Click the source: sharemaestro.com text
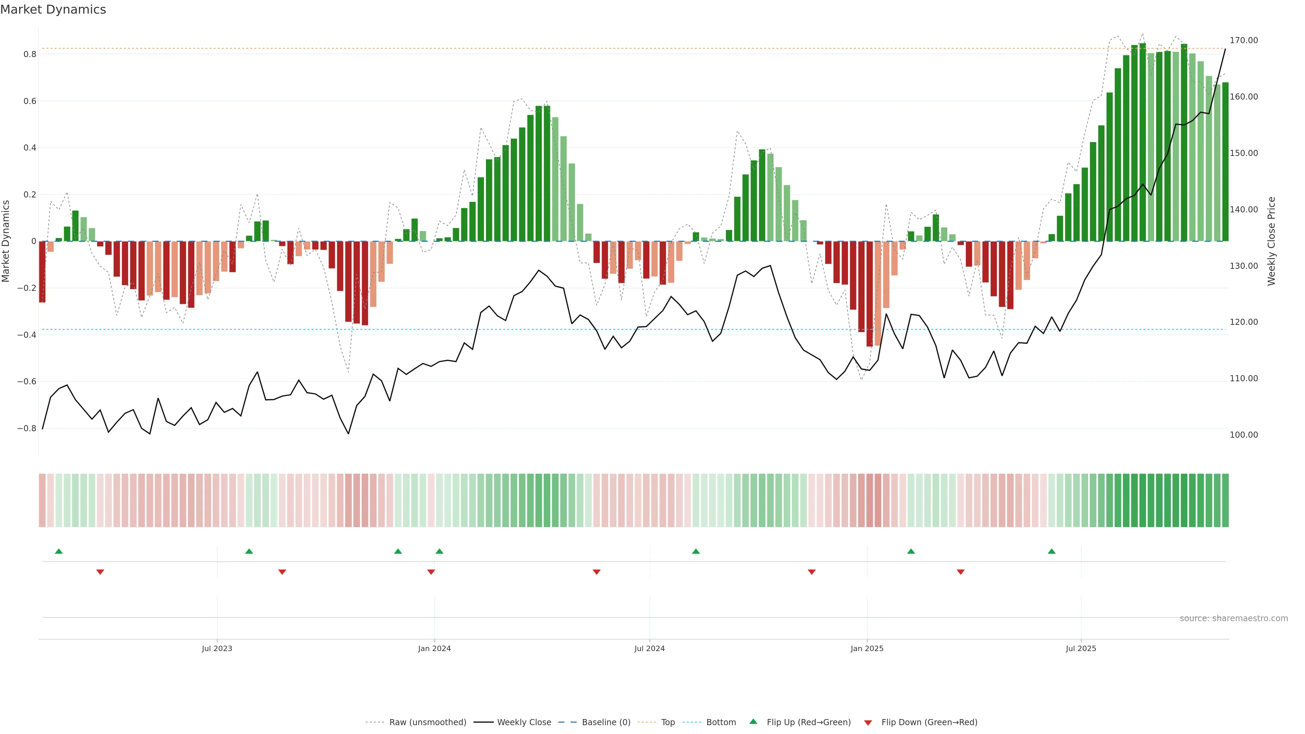The width and height of the screenshot is (1305, 734). pos(1234,618)
